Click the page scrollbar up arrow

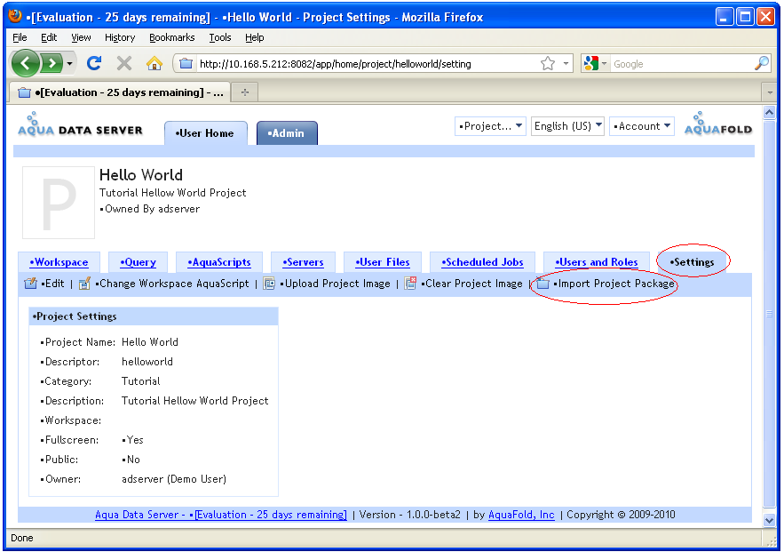tap(770, 112)
